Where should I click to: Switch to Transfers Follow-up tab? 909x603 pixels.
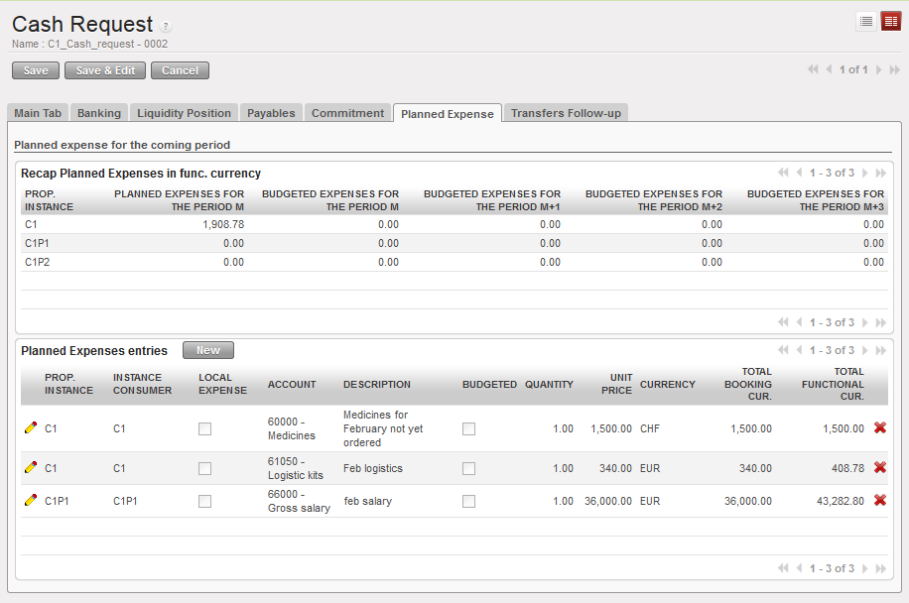tap(566, 113)
